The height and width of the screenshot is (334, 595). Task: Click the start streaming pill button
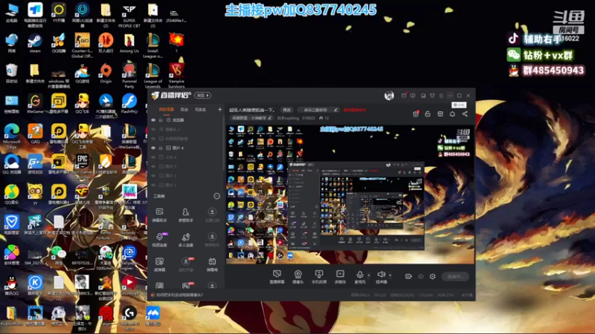[455, 276]
